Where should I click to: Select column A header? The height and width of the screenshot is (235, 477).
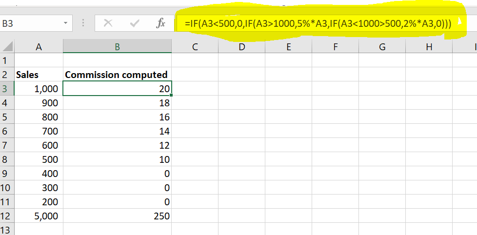(x=39, y=46)
